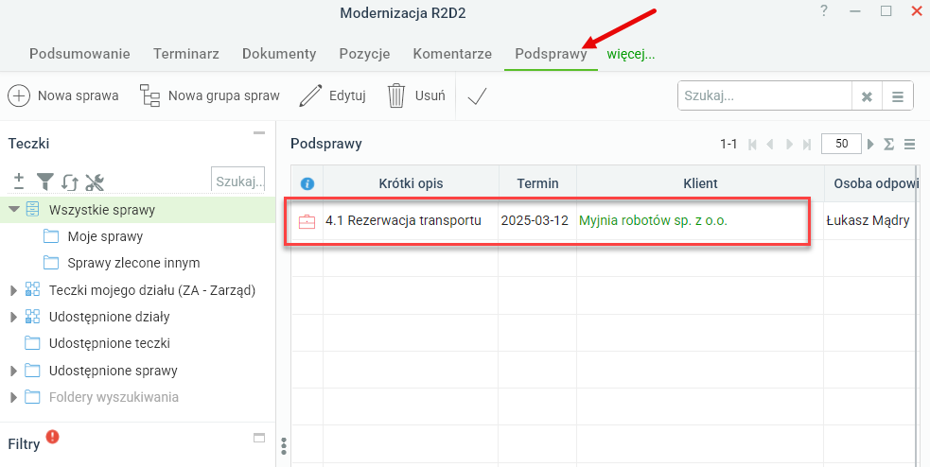
Task: Open client link Myjnia robotów sp. z o.o.
Action: (x=653, y=220)
